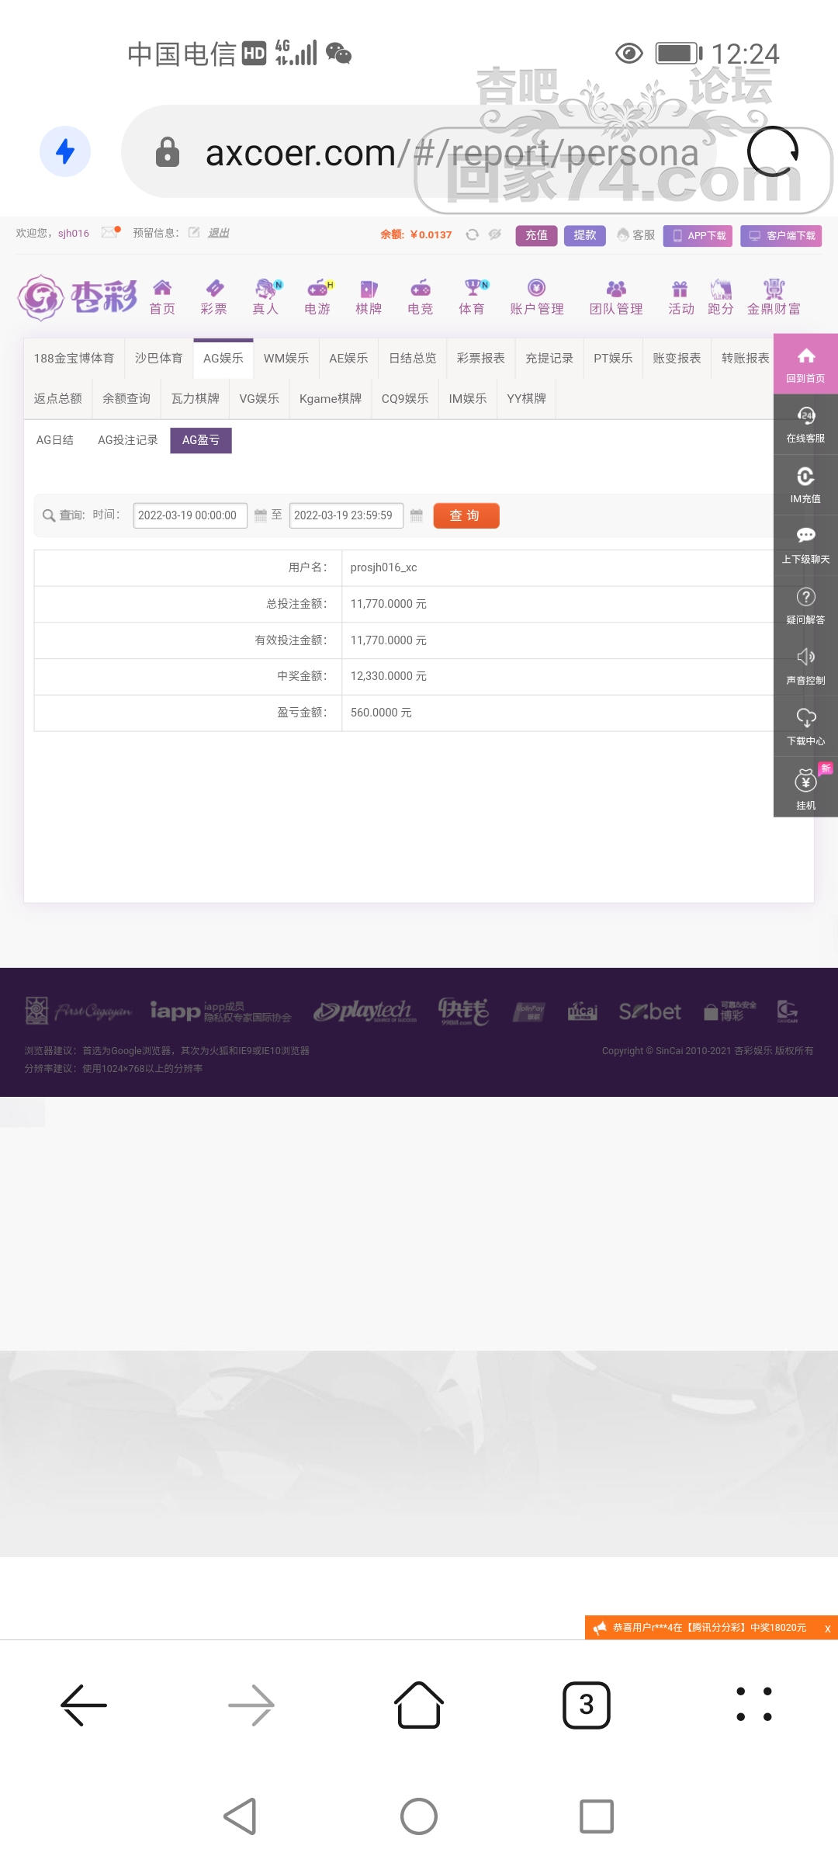The width and height of the screenshot is (838, 1863).
Task: Open 下载中心 download center in sidebar
Action: 805,727
